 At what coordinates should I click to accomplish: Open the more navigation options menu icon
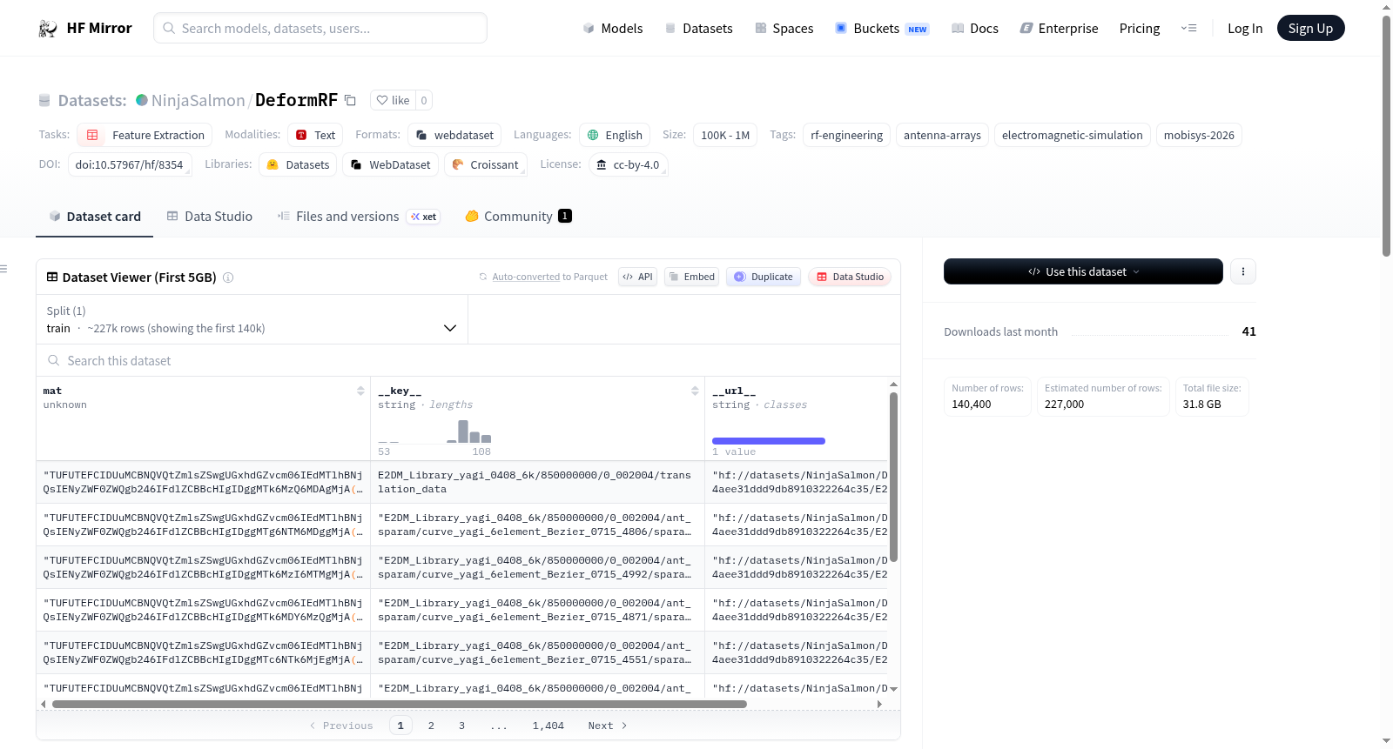click(1188, 29)
